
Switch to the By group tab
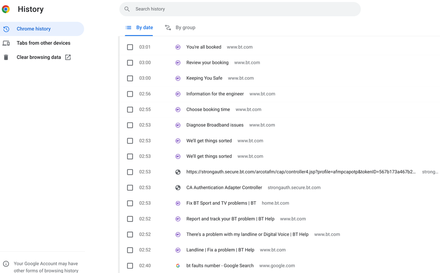[180, 28]
